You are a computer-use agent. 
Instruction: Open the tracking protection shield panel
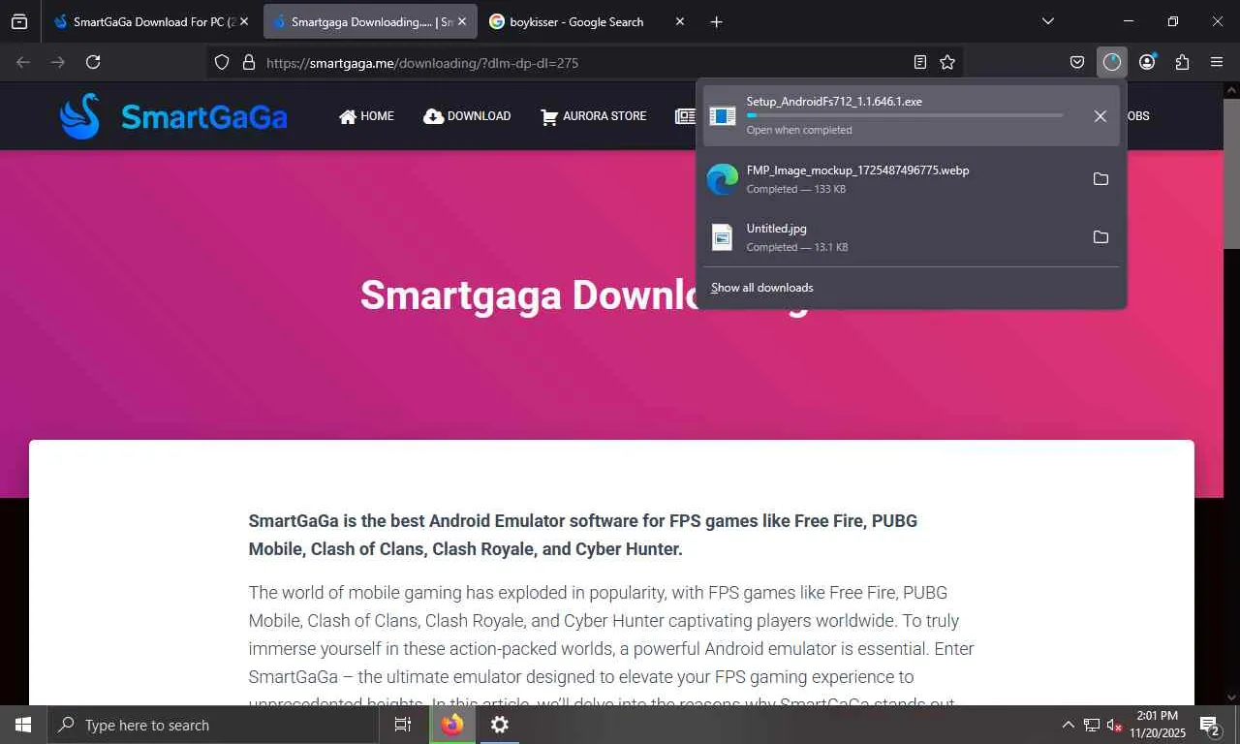tap(222, 62)
